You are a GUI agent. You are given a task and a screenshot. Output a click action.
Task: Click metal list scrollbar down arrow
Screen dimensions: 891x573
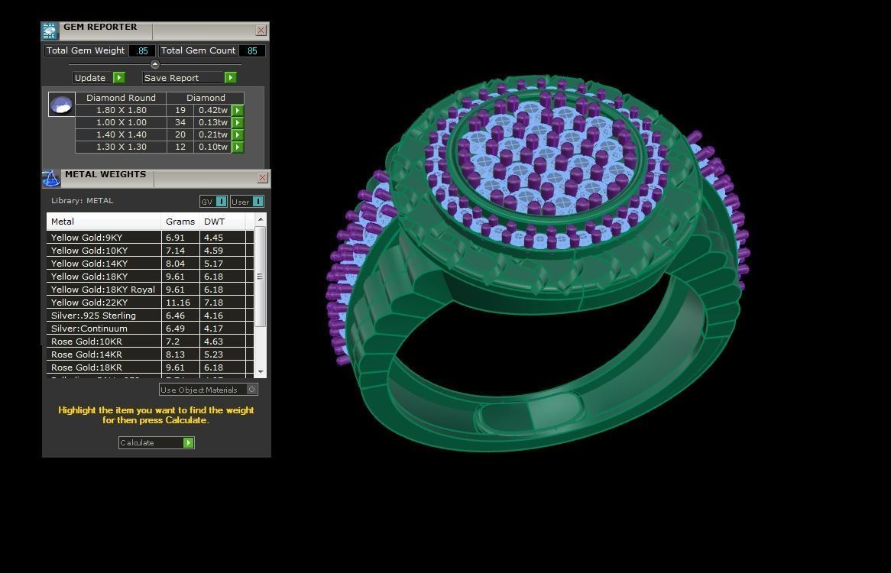261,372
